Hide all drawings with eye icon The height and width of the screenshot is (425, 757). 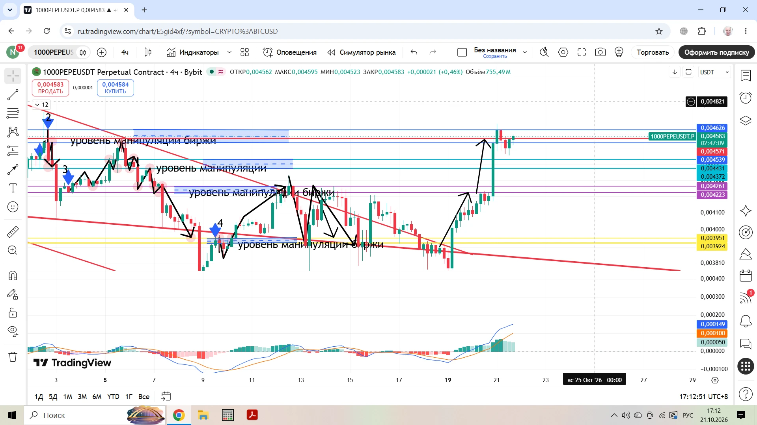13,332
